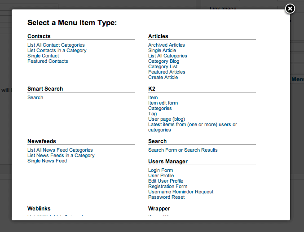Pick Edit User Profile link
This screenshot has height=232, width=304.
(x=166, y=181)
